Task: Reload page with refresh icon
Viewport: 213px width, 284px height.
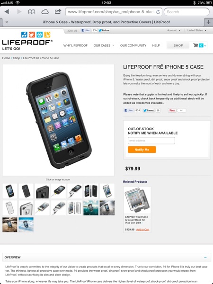Action: (x=158, y=12)
